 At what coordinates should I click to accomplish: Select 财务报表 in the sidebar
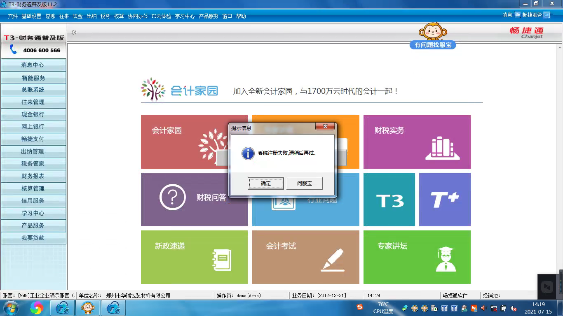33,176
